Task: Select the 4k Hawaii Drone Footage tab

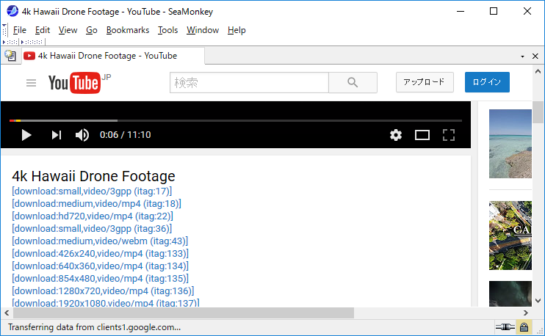Action: tap(114, 56)
